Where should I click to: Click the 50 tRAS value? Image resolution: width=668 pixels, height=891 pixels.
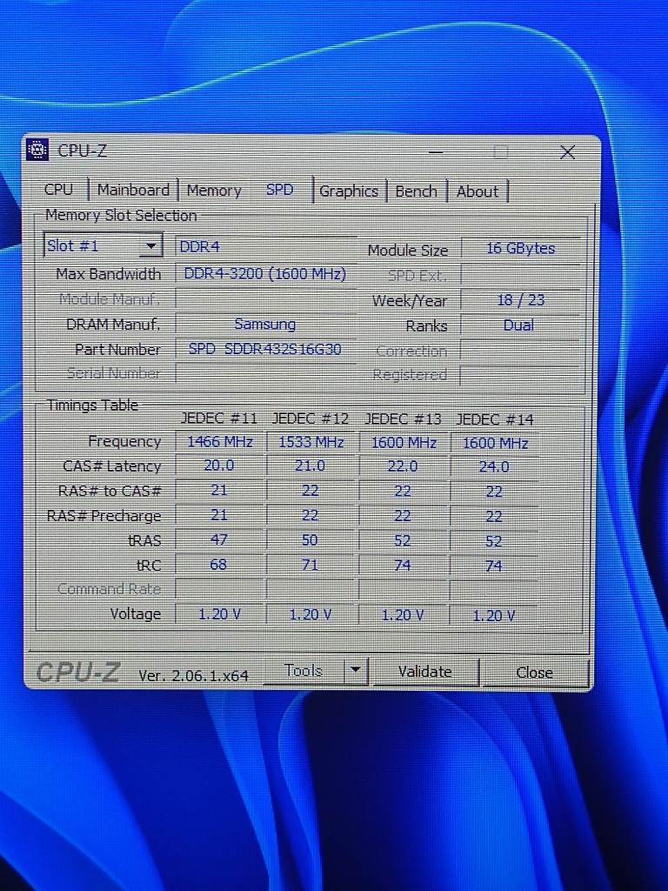[x=311, y=539]
